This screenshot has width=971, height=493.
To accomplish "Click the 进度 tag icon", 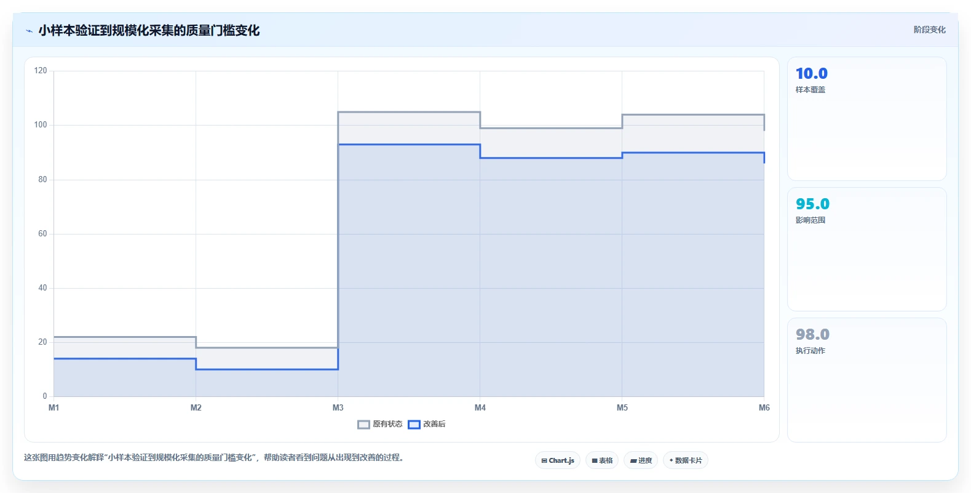I will click(x=633, y=460).
